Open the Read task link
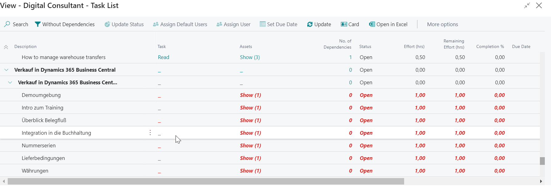Image resolution: width=551 pixels, height=187 pixels. tap(164, 57)
